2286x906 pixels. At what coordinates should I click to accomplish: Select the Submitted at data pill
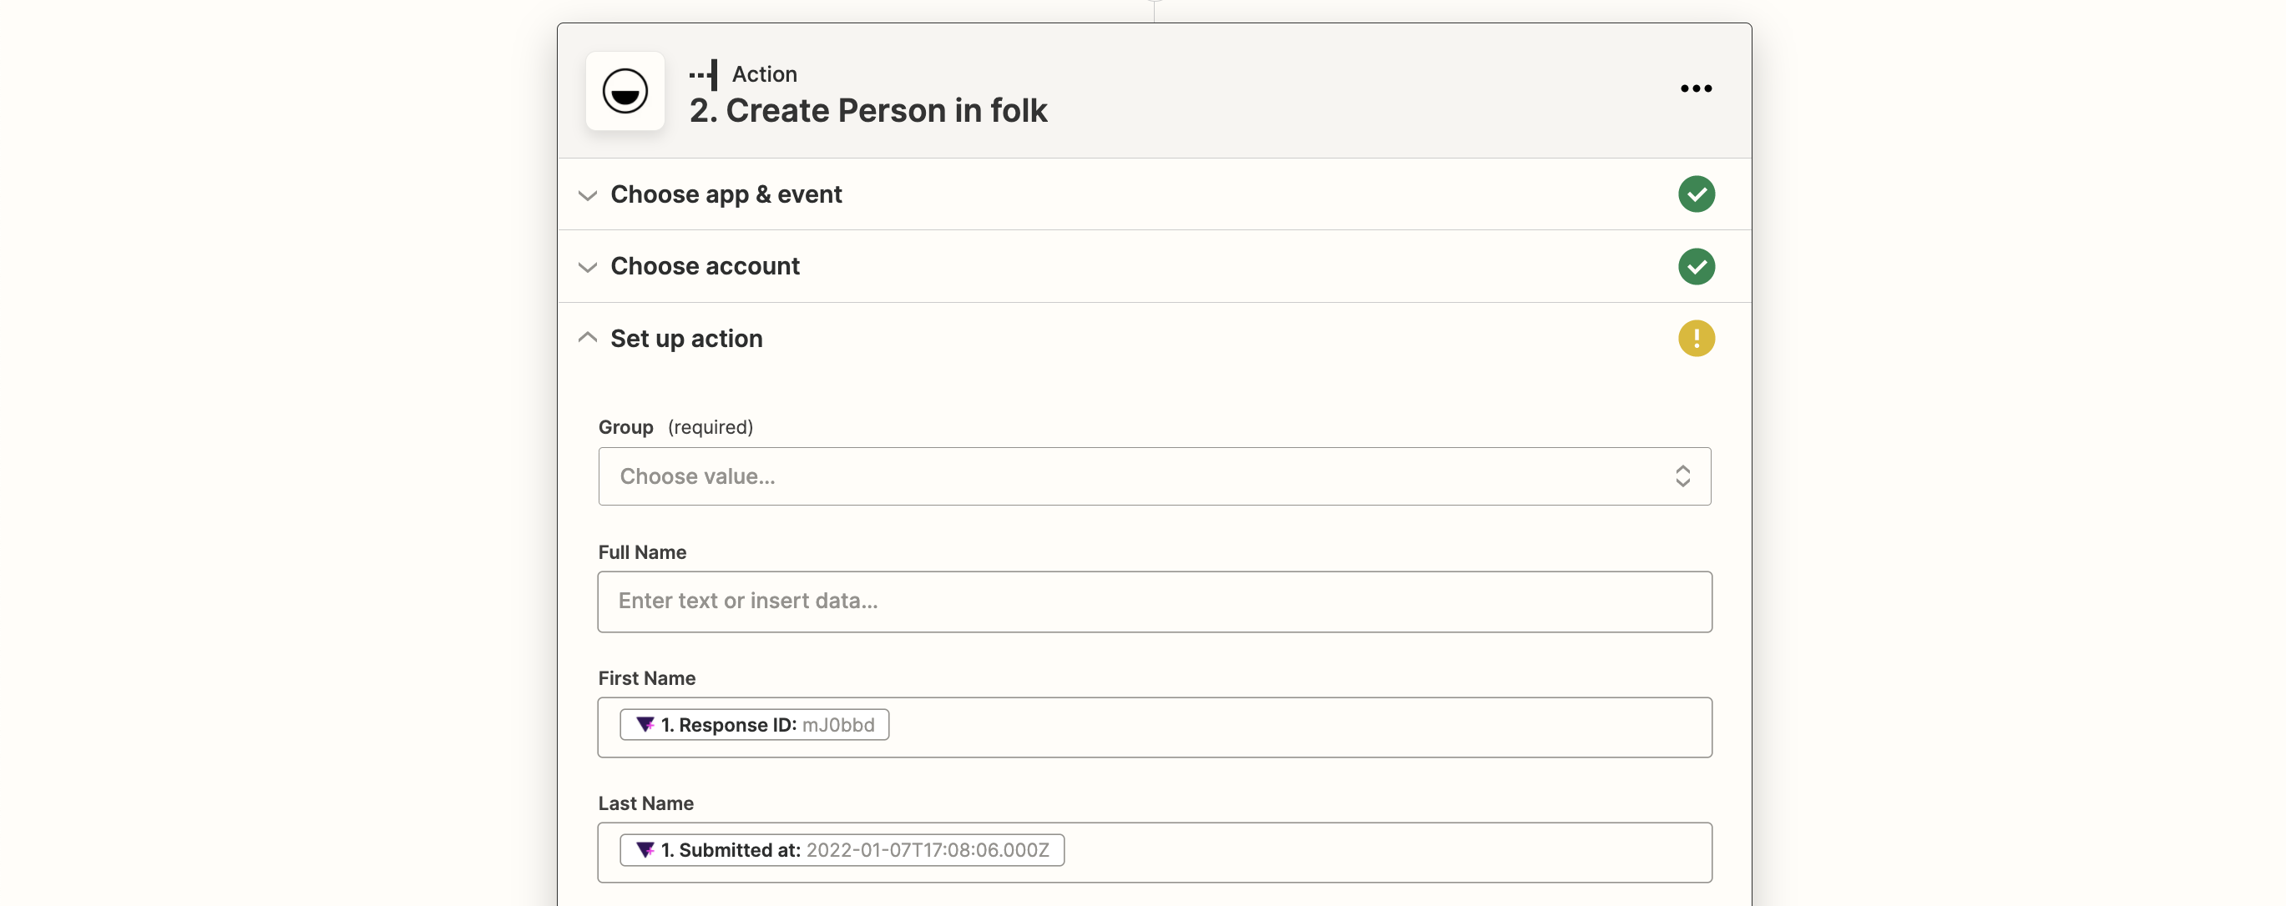tap(842, 850)
